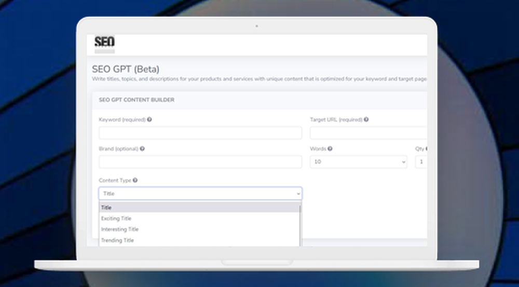Click help icon beside Words label
This screenshot has height=287, width=519.
click(330, 148)
